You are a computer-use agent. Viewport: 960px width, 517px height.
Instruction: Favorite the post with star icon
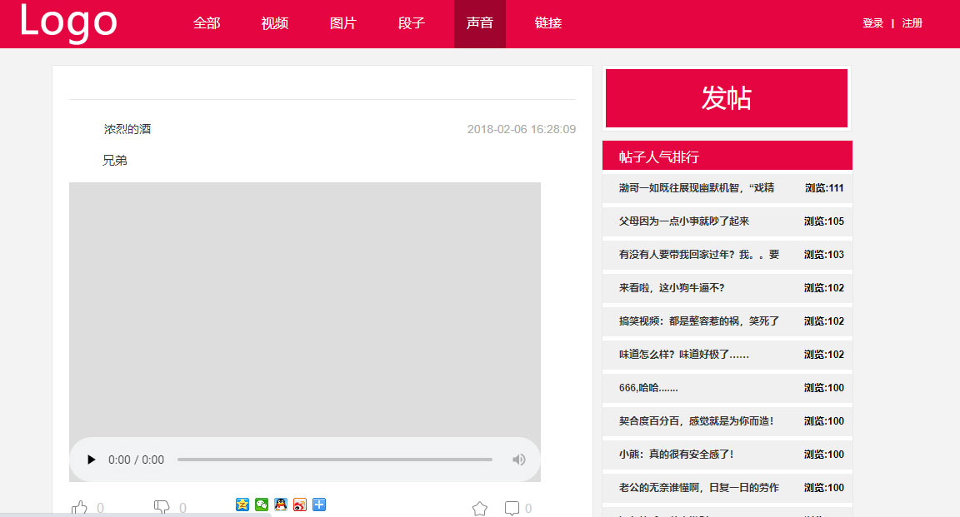[479, 508]
